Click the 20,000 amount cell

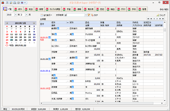coord(93,84)
